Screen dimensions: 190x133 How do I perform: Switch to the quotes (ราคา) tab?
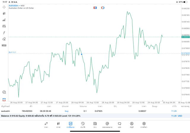pyautogui.click(x=46, y=125)
